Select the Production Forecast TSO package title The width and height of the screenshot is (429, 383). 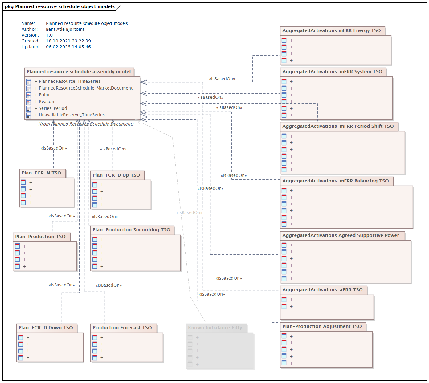tap(122, 328)
